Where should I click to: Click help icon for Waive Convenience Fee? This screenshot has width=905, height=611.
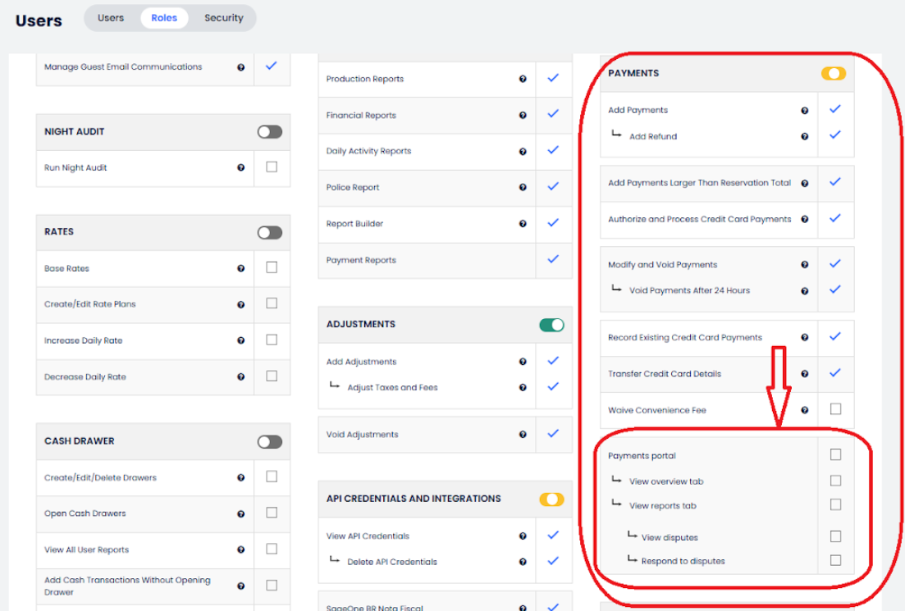click(805, 410)
